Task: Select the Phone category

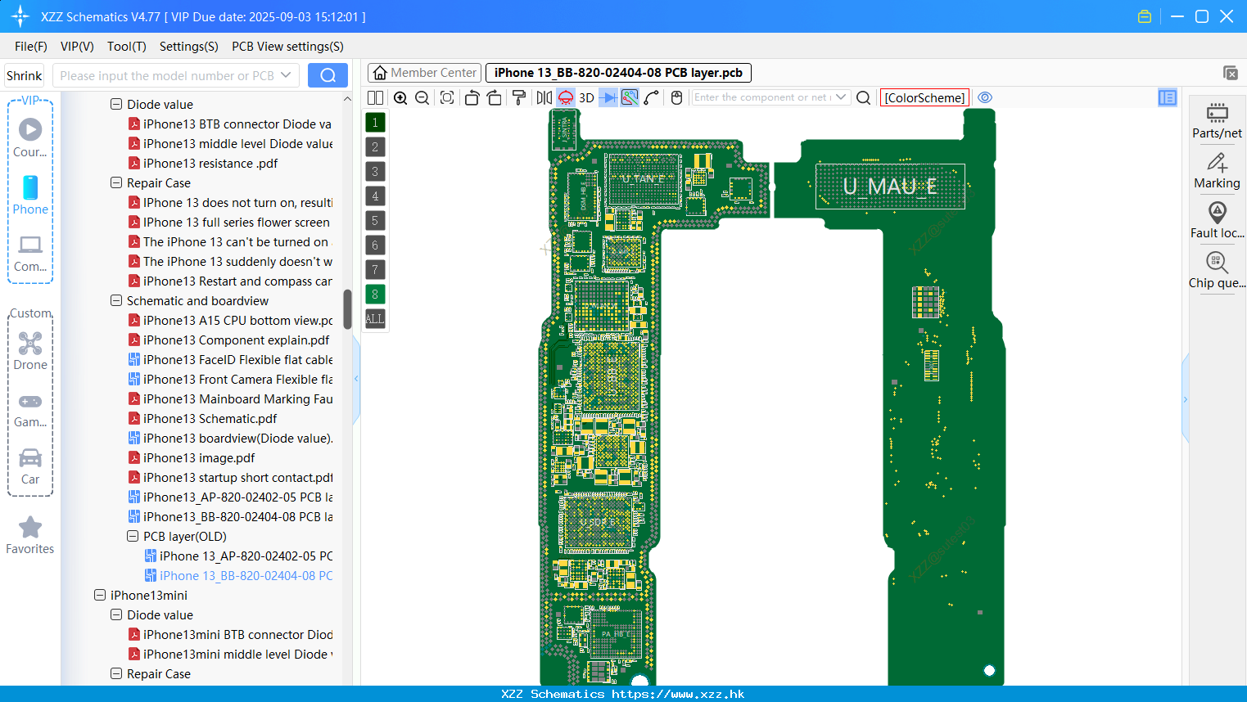Action: click(x=30, y=196)
